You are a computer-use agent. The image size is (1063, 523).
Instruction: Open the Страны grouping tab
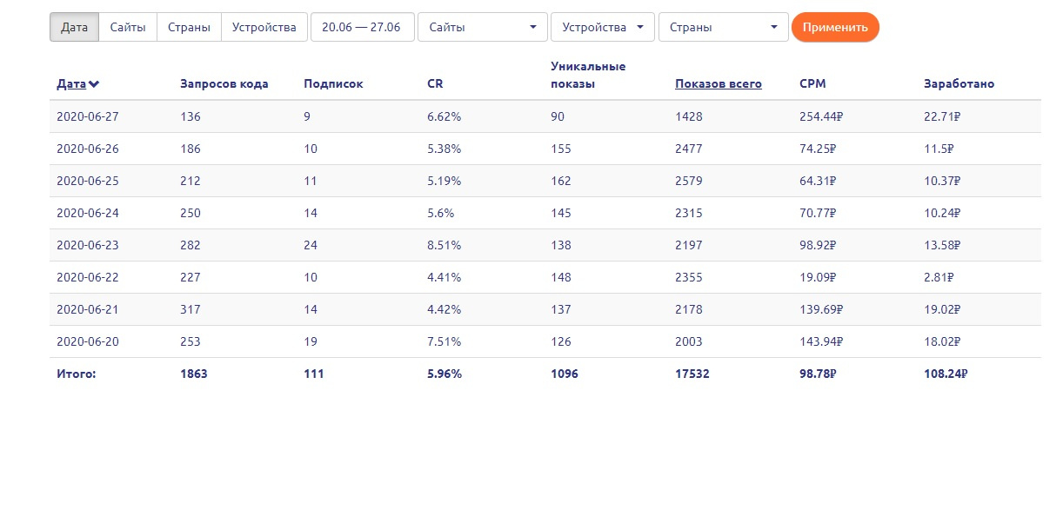[x=189, y=27]
